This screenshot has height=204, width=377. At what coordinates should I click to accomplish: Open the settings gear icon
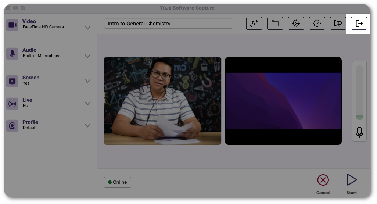[296, 24]
